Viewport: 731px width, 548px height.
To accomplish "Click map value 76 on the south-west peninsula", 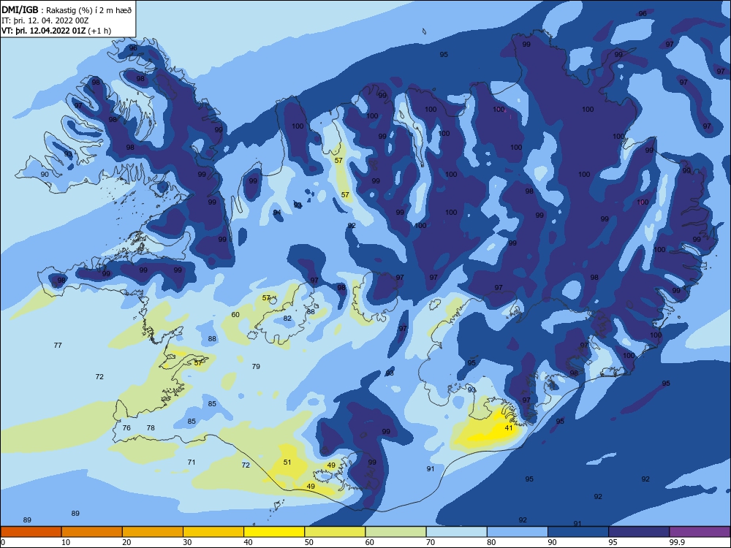I will [x=126, y=427].
